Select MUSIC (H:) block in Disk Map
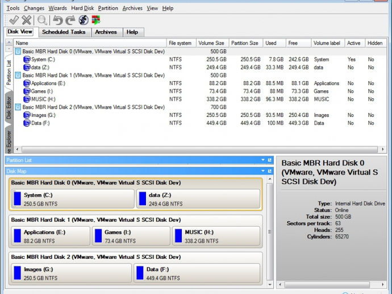The width and height of the screenshot is (392, 294). coord(216,236)
